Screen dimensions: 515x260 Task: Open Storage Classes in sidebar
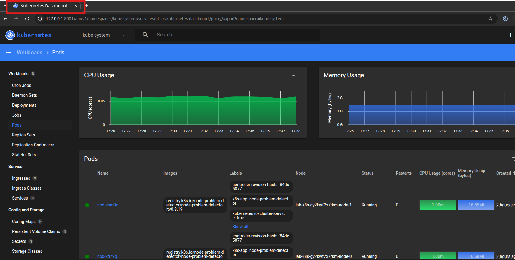point(27,251)
